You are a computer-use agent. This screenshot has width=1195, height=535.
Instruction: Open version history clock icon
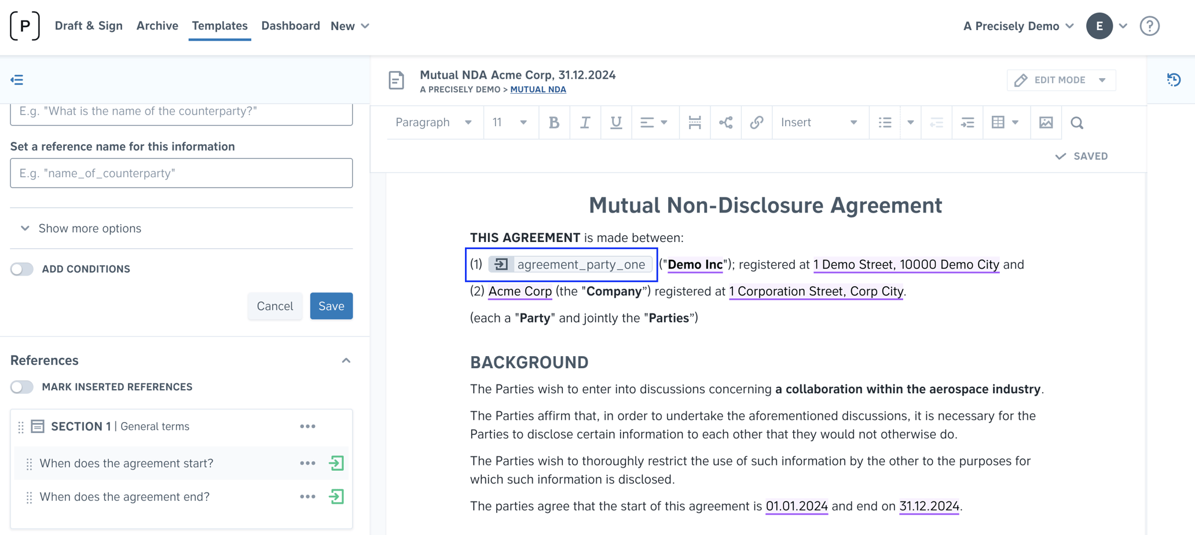(x=1174, y=80)
